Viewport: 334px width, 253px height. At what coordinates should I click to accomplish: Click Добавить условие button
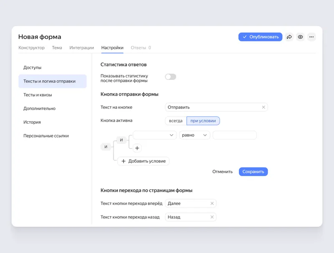(x=143, y=161)
